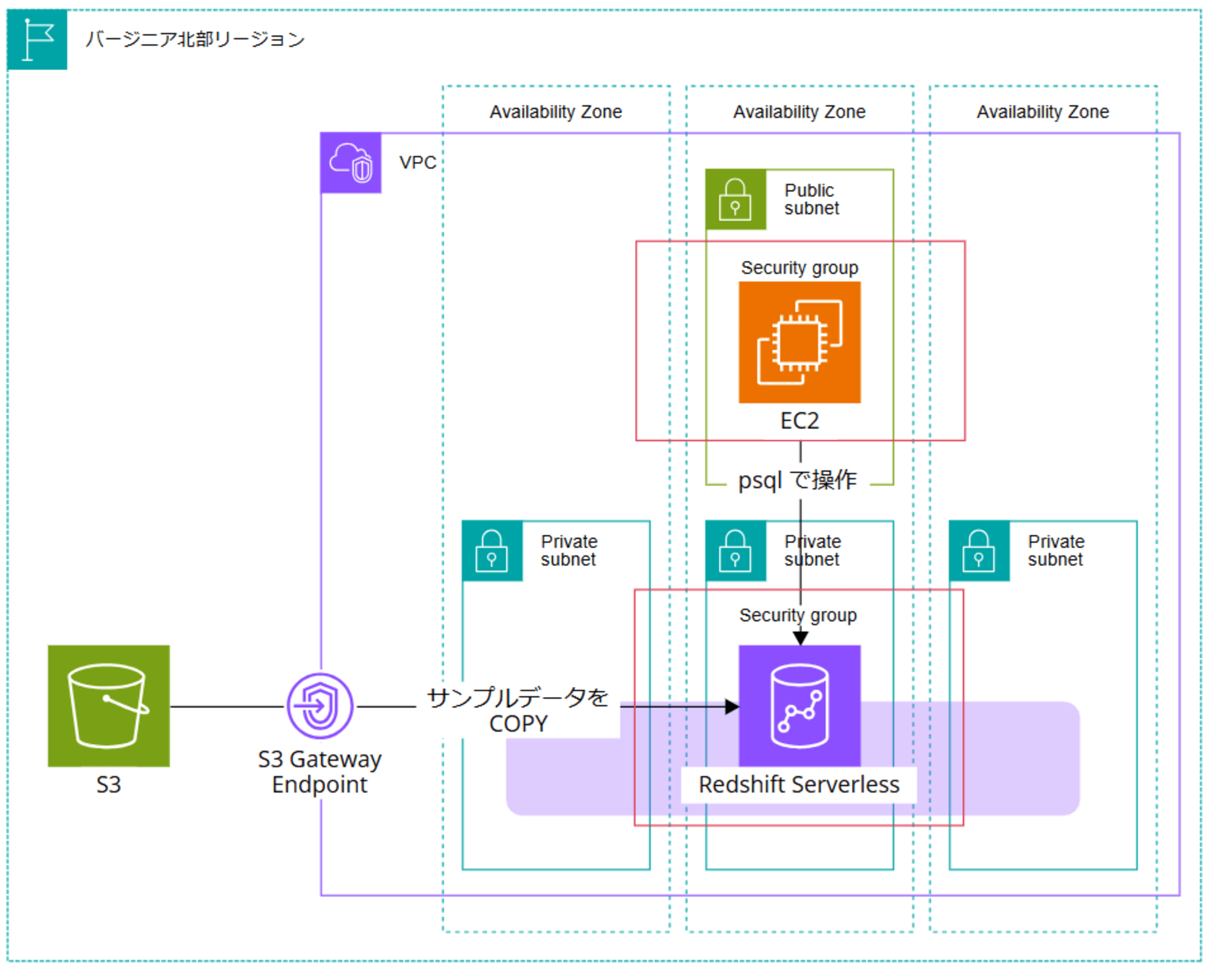
Task: Click the purple Redshift Serverless icon
Action: tap(800, 706)
